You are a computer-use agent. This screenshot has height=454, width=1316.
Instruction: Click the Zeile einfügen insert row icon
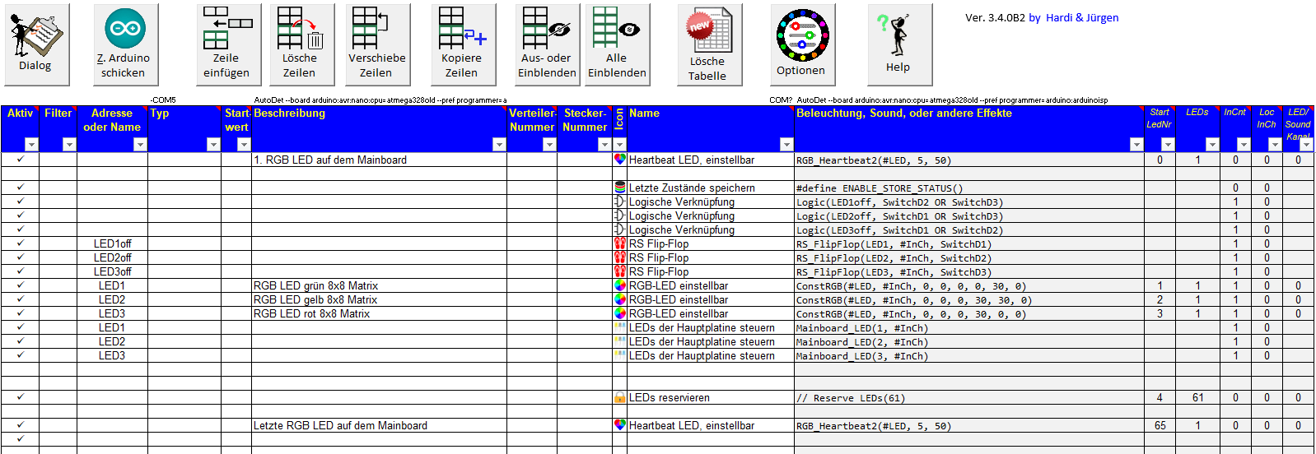click(228, 44)
